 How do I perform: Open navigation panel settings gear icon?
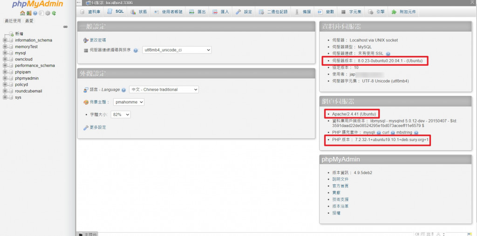tap(48, 13)
